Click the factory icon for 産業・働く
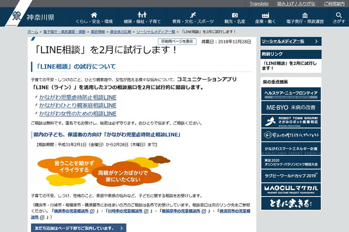Viewport: 349px width, 232px height. (266, 15)
